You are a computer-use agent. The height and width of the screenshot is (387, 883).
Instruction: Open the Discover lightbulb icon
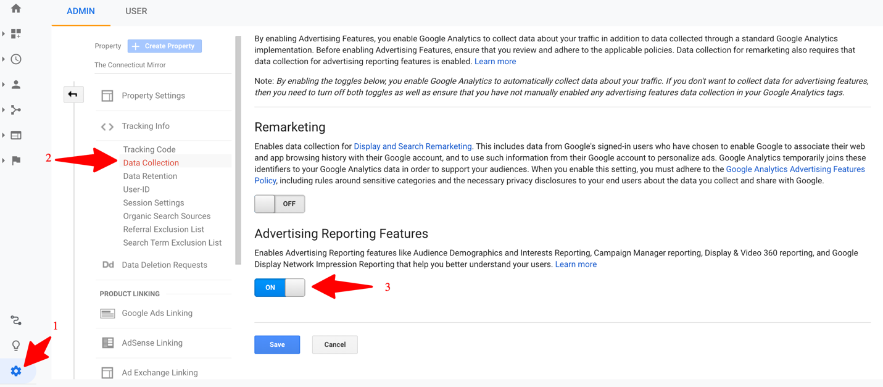click(x=16, y=346)
